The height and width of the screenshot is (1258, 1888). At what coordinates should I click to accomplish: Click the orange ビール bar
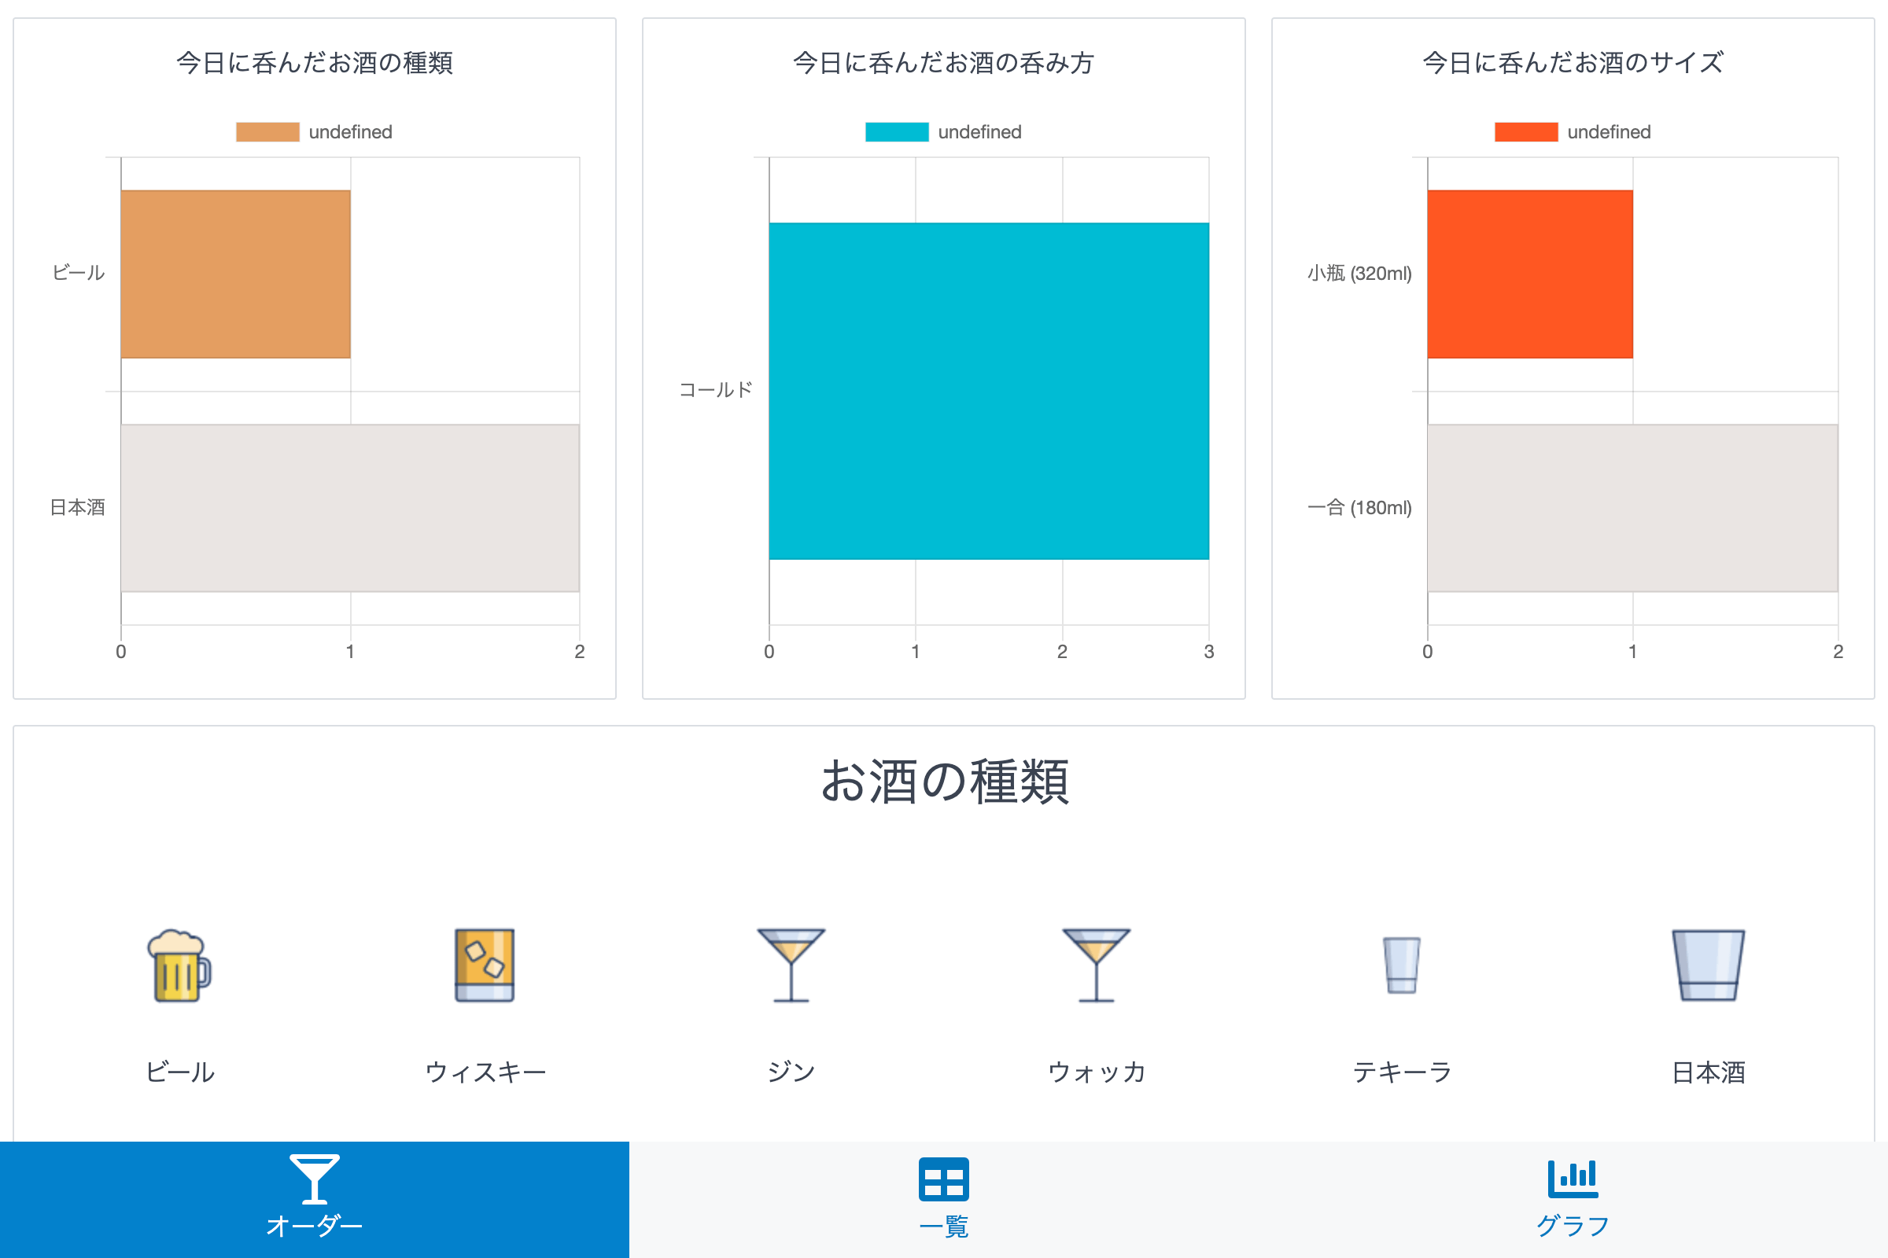click(235, 274)
